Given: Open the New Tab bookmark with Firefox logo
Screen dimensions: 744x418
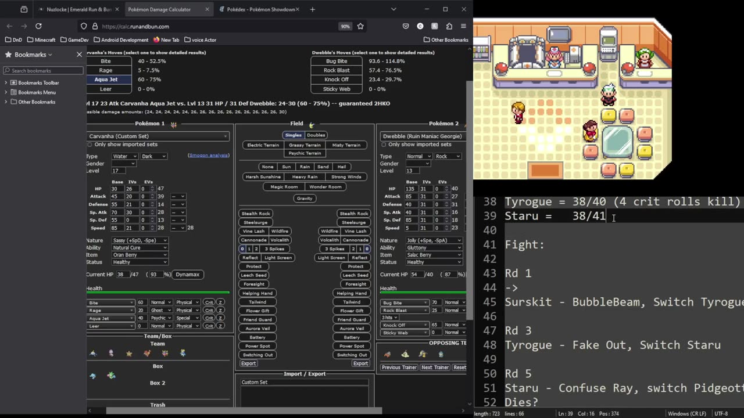Looking at the screenshot, I should [x=166, y=40].
